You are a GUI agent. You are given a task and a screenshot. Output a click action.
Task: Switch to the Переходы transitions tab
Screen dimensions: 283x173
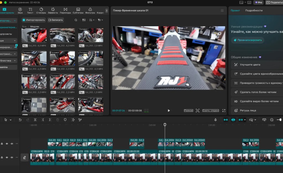click(x=65, y=11)
